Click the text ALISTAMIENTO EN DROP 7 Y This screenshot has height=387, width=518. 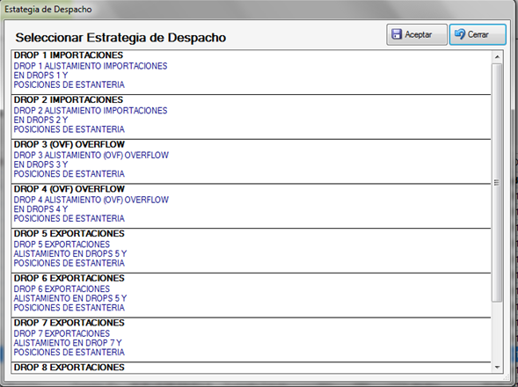pyautogui.click(x=68, y=343)
